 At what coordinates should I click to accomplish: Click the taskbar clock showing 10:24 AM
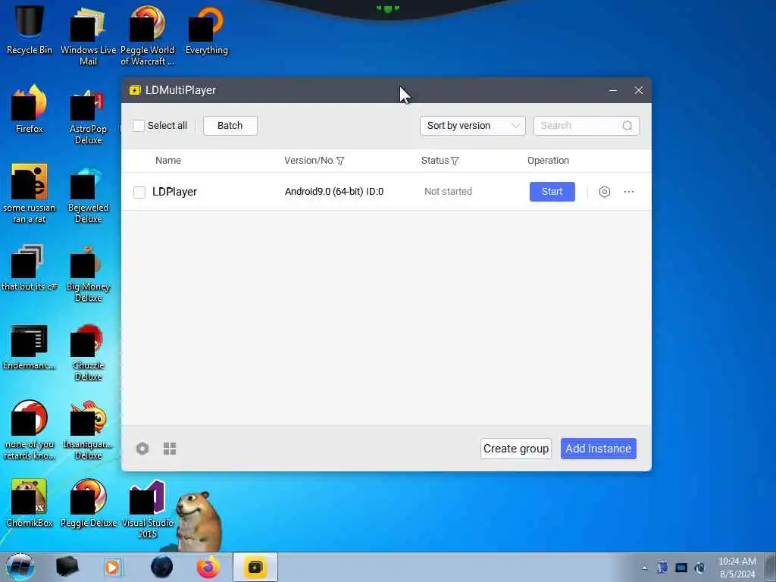click(737, 568)
